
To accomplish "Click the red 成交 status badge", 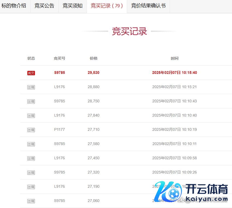I will click(31, 73).
